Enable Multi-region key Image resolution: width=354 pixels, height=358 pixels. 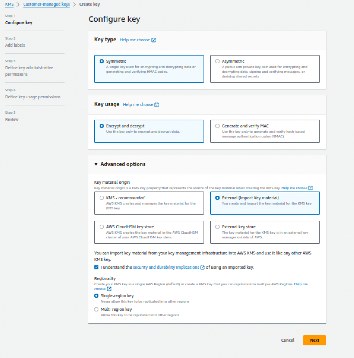pyautogui.click(x=96, y=309)
